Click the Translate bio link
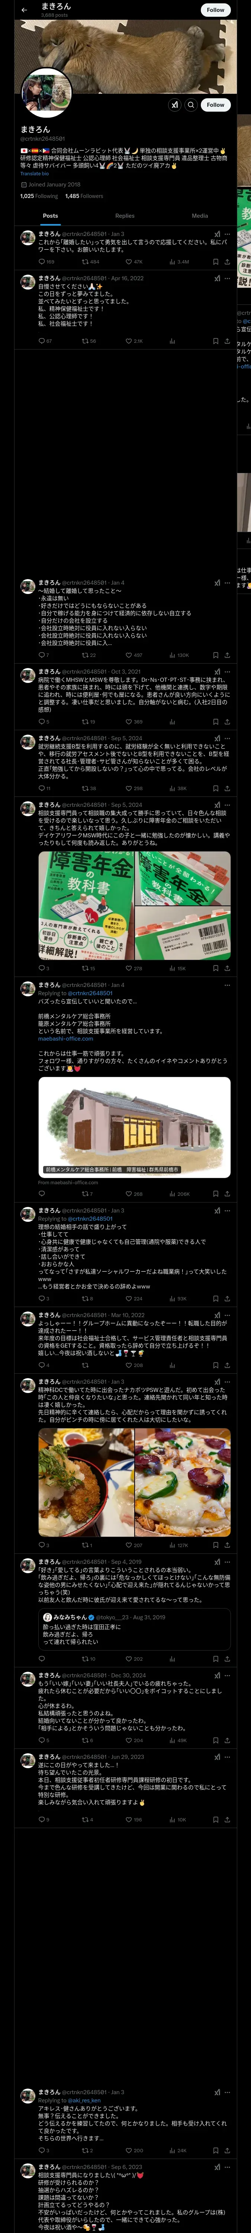Image resolution: width=251 pixels, height=2233 pixels. point(35,173)
